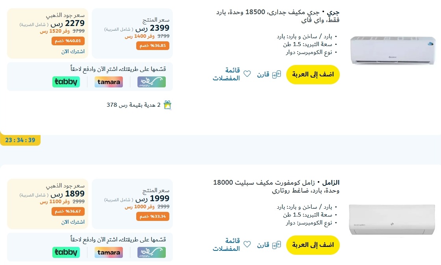Open the Zamil air conditioner product image
Viewport: 441px width, 265px height.
point(393,220)
